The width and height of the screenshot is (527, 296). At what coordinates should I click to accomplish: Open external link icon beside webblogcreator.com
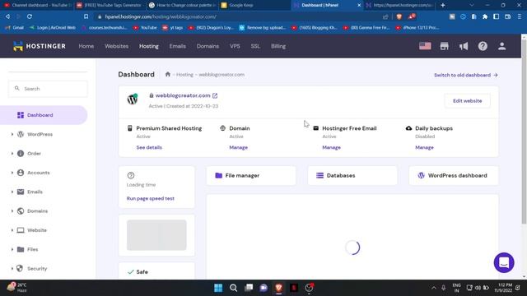coord(215,95)
